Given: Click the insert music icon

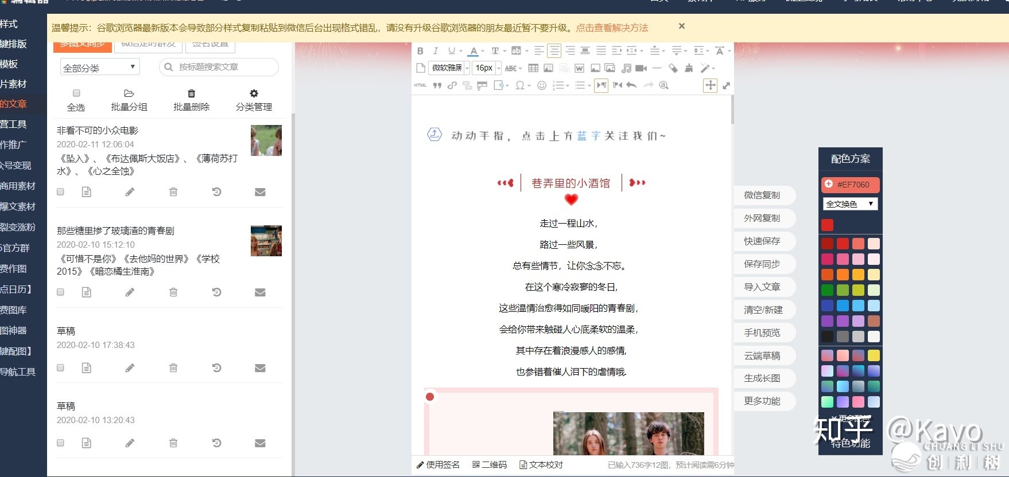Looking at the screenshot, I should click(x=626, y=68).
